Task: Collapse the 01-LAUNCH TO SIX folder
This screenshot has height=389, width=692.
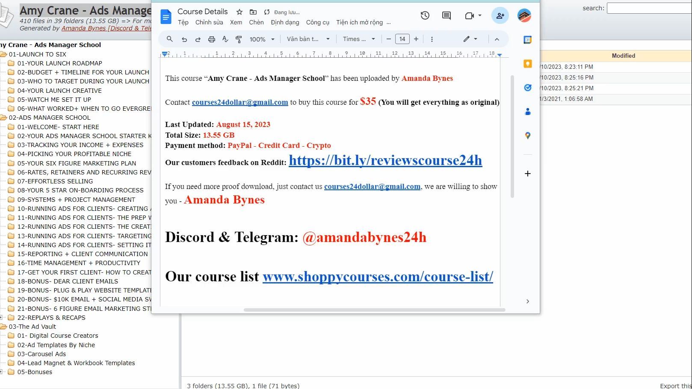Action: [3, 54]
